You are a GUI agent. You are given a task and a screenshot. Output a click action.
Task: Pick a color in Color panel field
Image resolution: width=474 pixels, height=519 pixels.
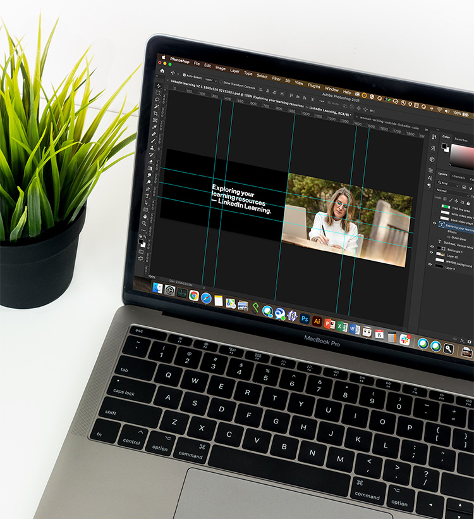click(x=463, y=157)
